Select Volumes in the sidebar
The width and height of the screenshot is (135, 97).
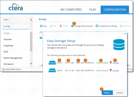[x=8, y=39]
